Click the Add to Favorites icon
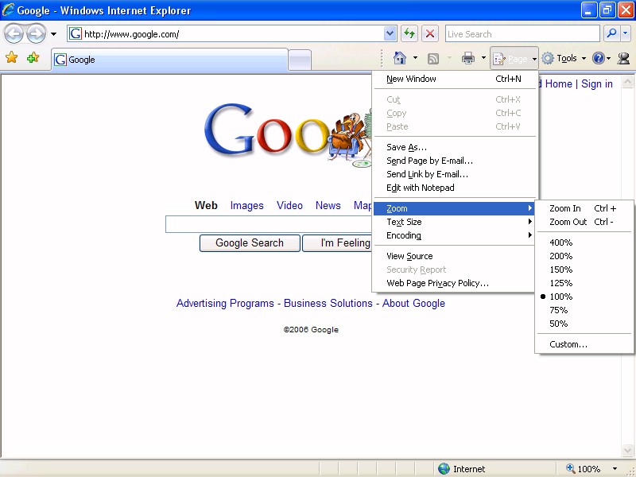The width and height of the screenshot is (636, 477). click(33, 58)
